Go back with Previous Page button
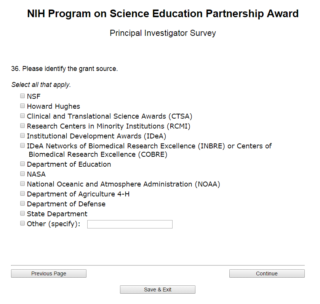Screen dimensions: 320x304 (49, 273)
